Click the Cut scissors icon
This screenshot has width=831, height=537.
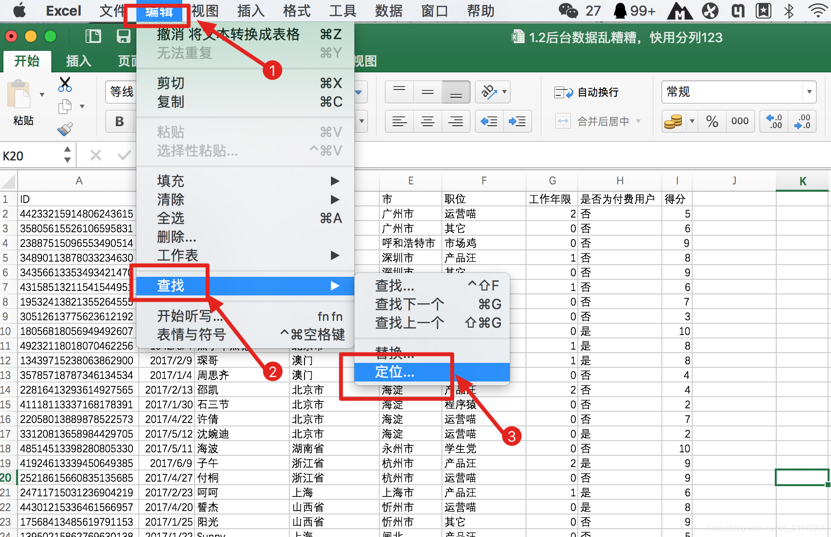point(65,84)
